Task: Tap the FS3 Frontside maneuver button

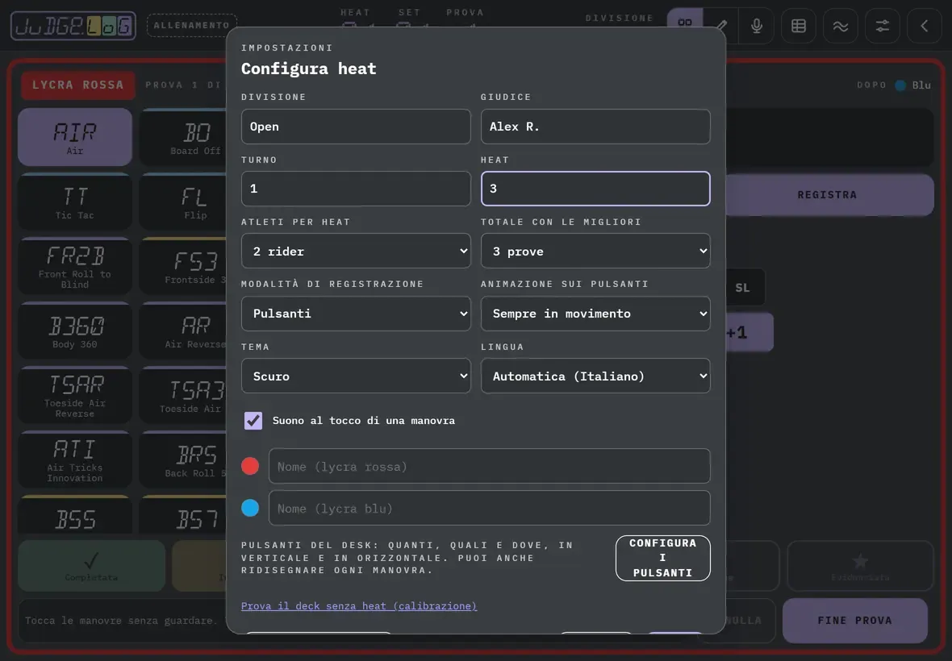Action: click(x=183, y=266)
